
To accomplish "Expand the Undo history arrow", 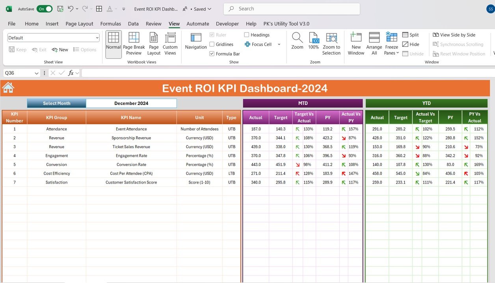I will [77, 9].
